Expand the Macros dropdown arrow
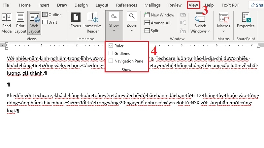 [x=223, y=31]
